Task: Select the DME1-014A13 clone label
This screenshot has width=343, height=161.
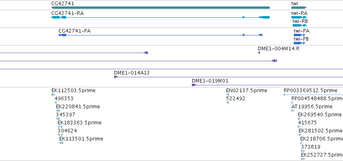Action: (x=132, y=73)
